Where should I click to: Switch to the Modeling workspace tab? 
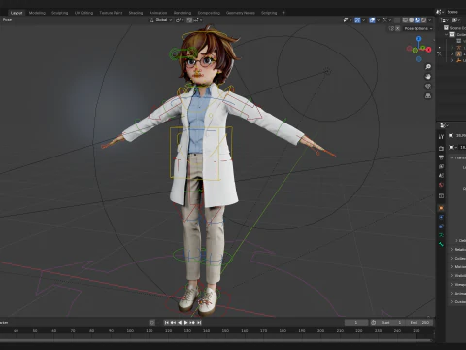click(x=37, y=13)
